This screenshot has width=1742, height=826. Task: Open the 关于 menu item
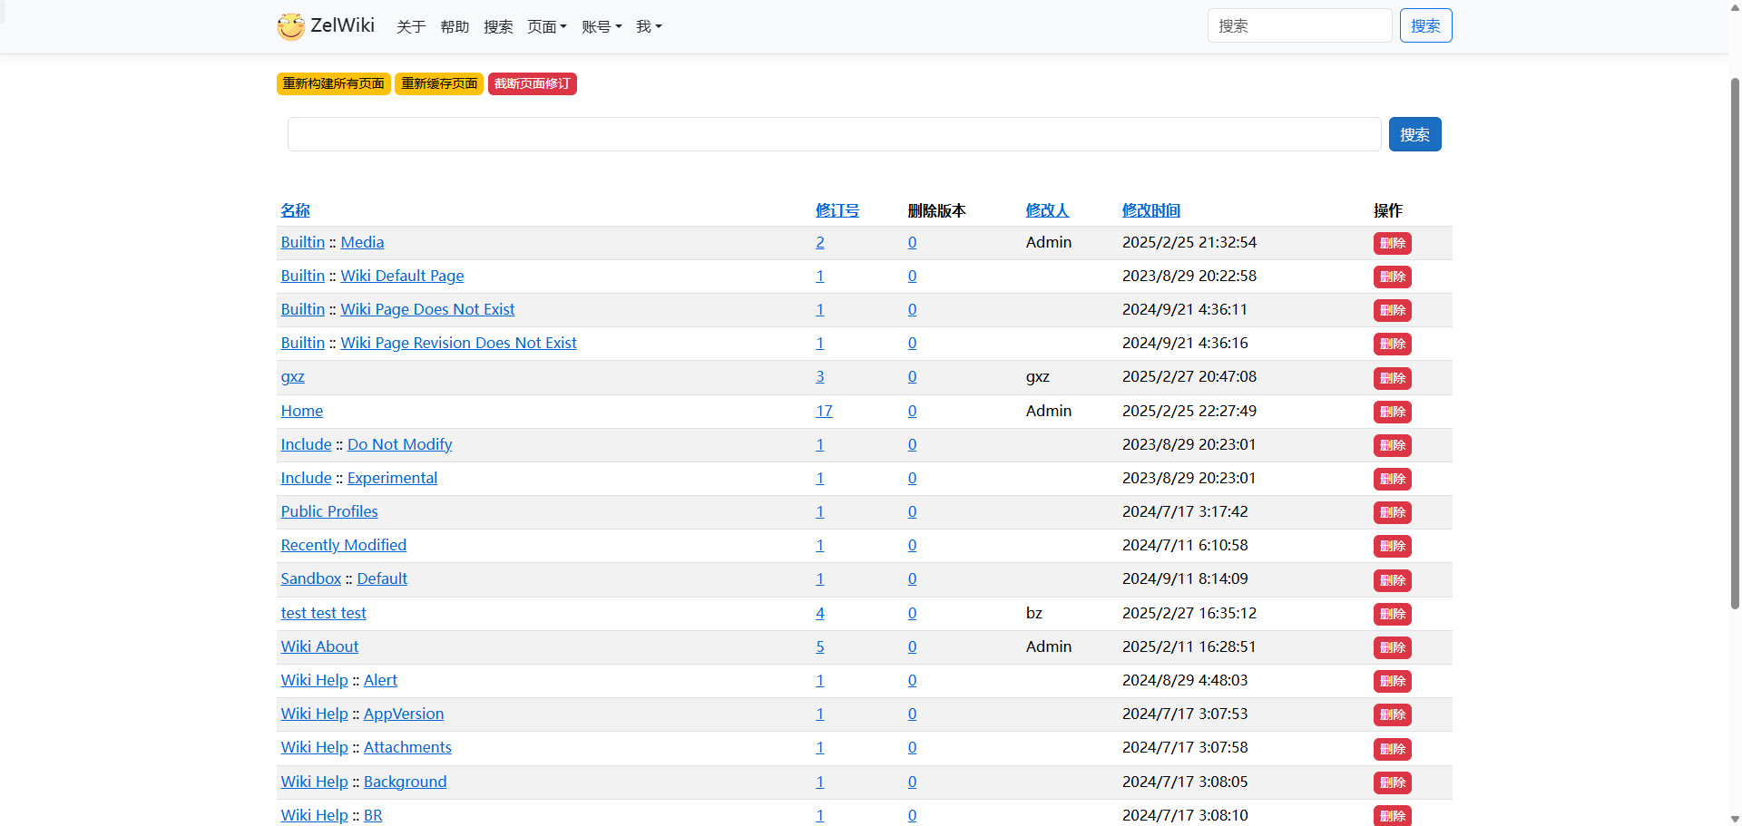[411, 27]
